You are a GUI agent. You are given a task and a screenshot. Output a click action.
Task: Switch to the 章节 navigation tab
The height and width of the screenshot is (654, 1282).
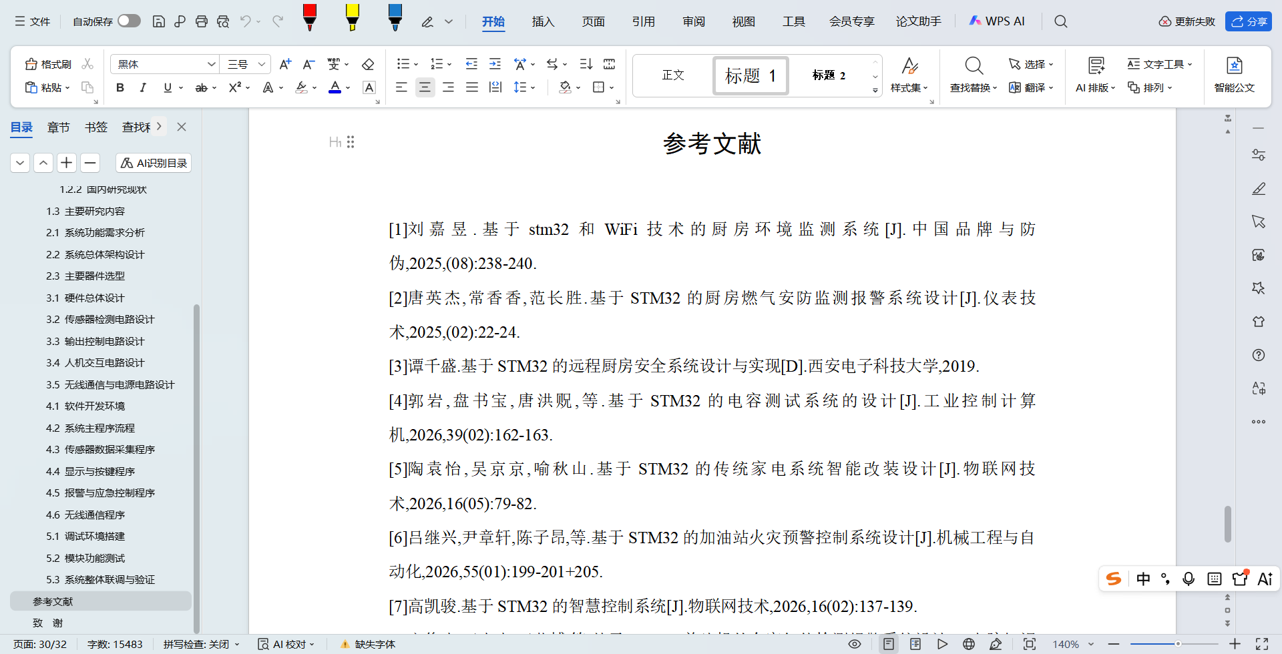59,127
